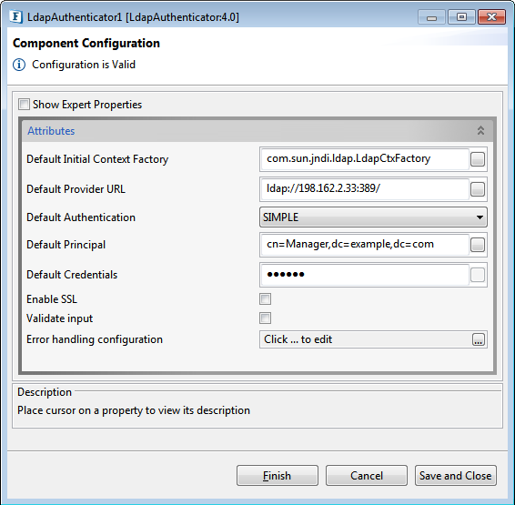Tick the Enable SSL checkbox
Viewport: 515px width, 505px height.
coord(265,298)
